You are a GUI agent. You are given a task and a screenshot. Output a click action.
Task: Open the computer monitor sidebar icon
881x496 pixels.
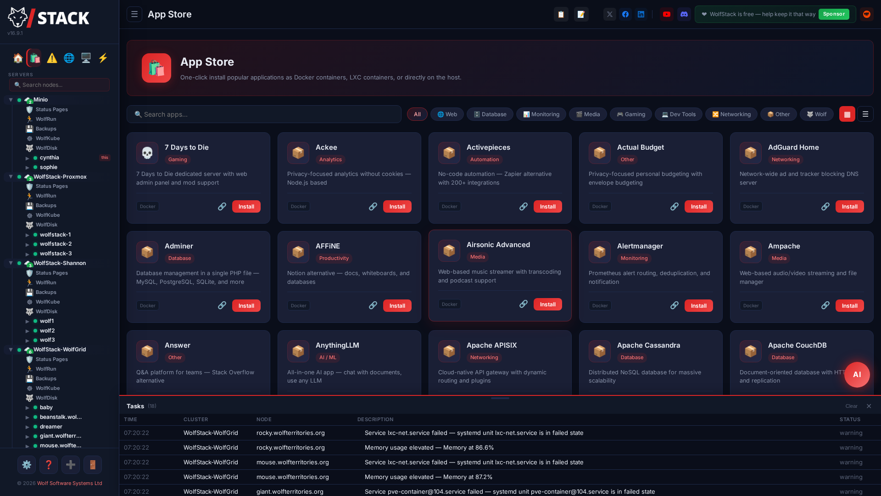pyautogui.click(x=86, y=58)
